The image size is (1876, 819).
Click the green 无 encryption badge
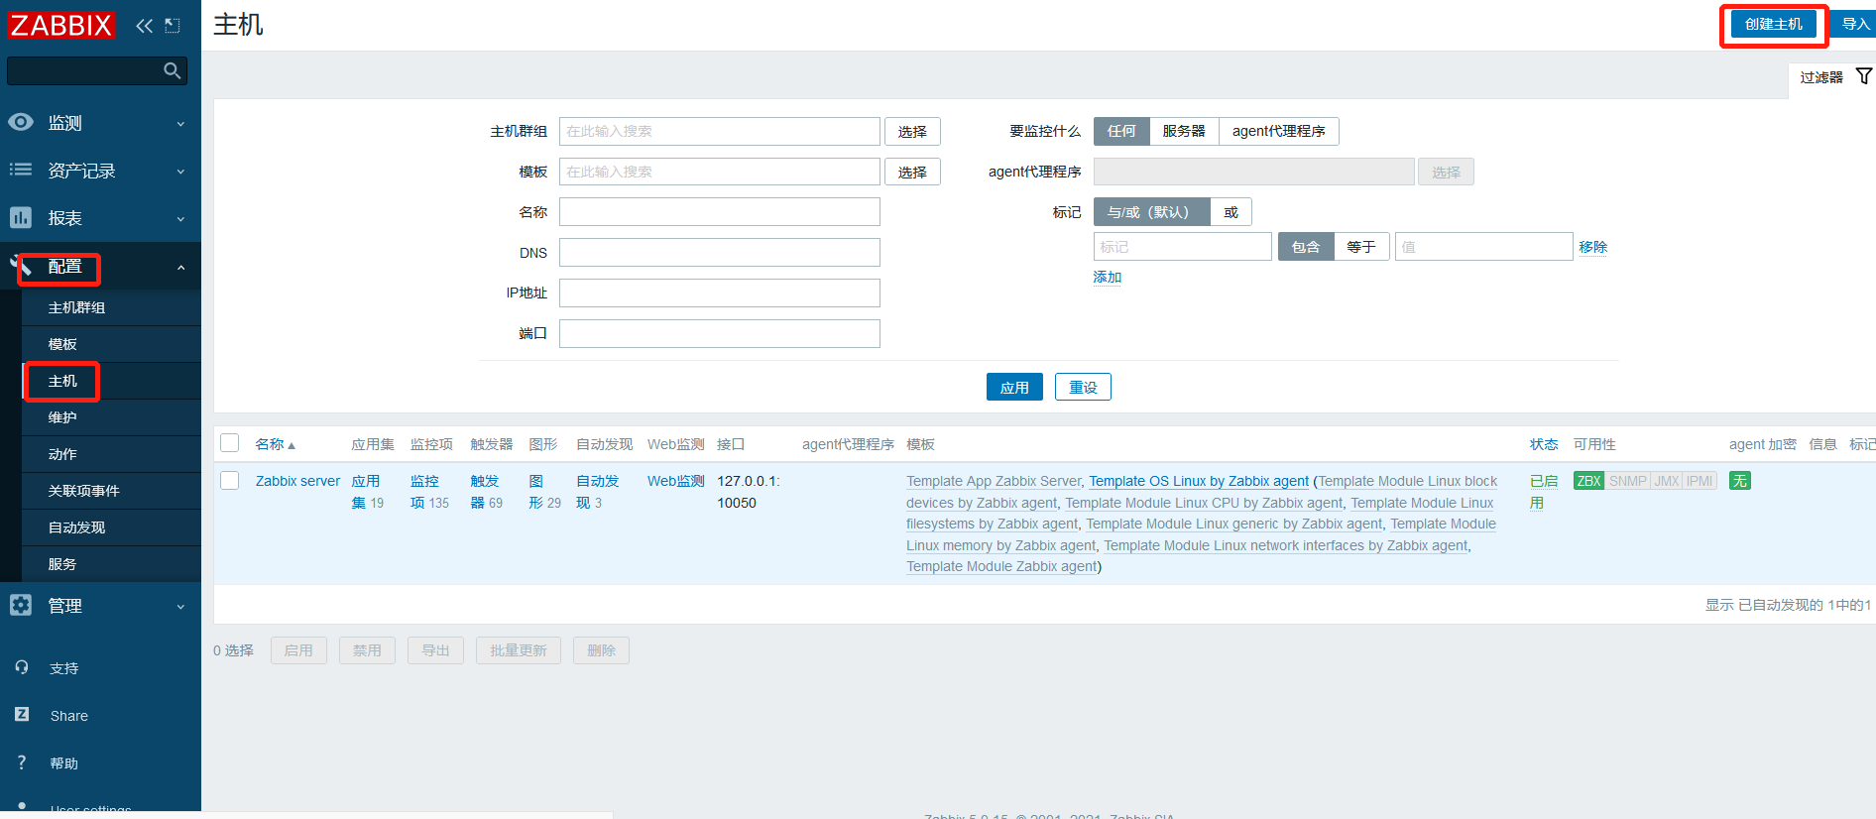[x=1740, y=481]
